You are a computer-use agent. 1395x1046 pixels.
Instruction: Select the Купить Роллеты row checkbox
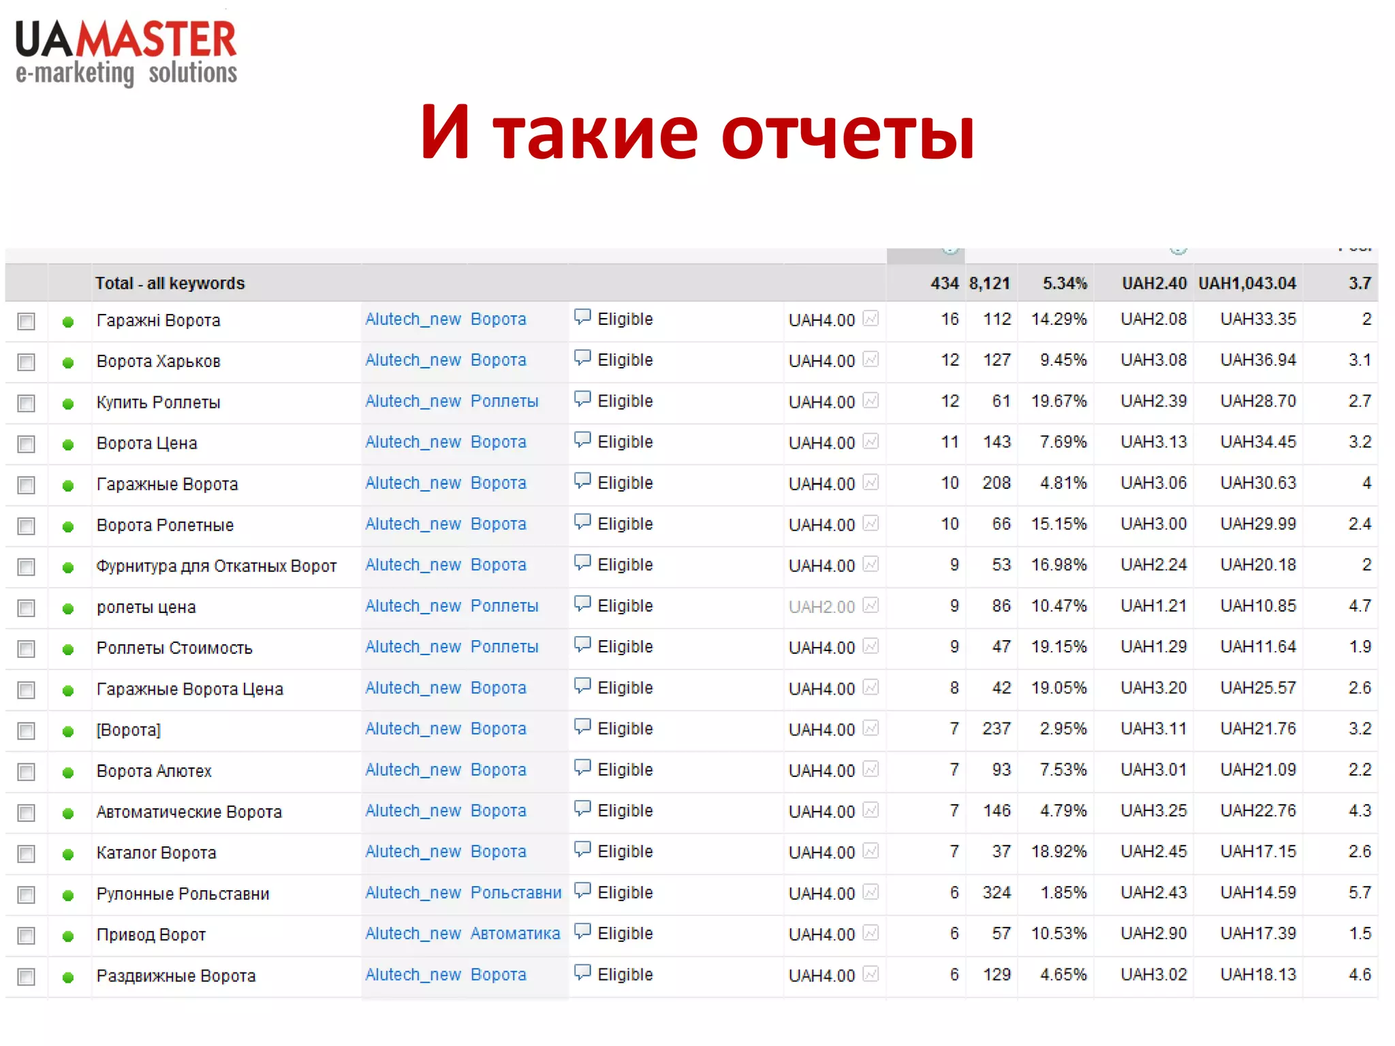click(27, 403)
